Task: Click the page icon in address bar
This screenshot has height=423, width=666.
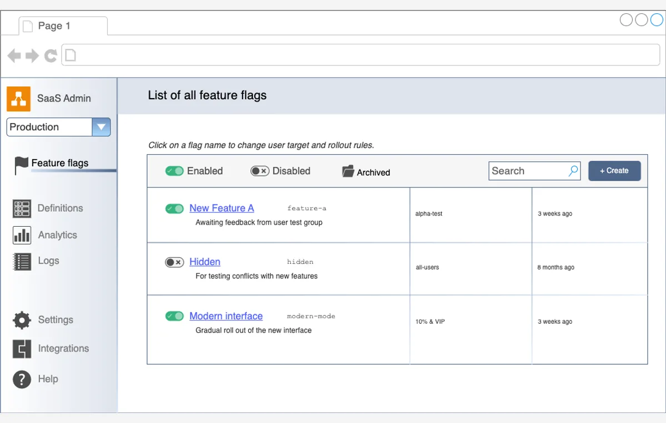Action: point(70,55)
